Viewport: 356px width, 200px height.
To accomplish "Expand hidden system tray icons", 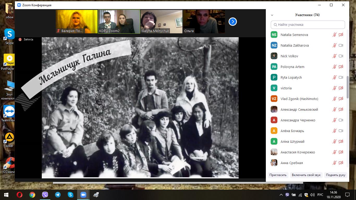I will tap(281, 195).
